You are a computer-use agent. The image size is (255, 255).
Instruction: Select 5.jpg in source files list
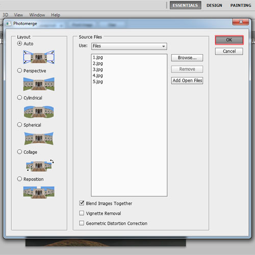click(x=98, y=82)
